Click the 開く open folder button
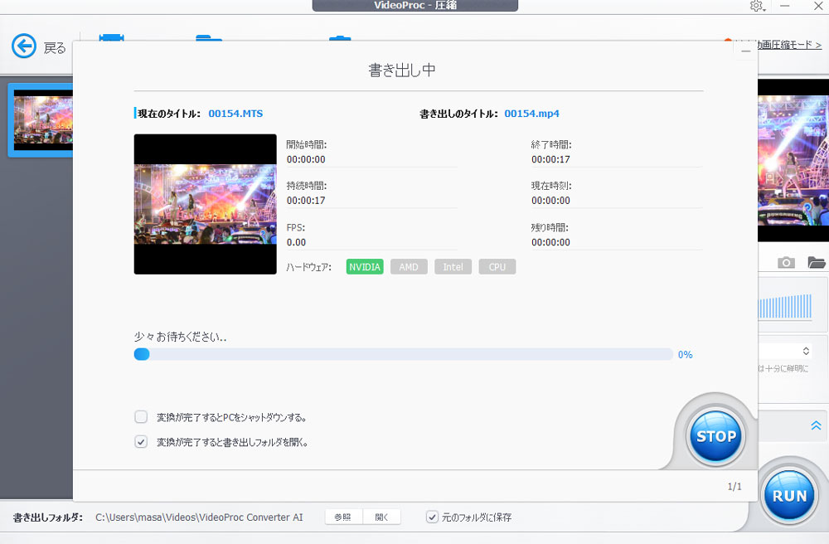829x544 pixels. coord(381,517)
